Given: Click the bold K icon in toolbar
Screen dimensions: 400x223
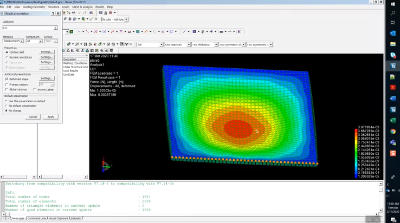Looking at the screenshot, I should click(x=239, y=31).
